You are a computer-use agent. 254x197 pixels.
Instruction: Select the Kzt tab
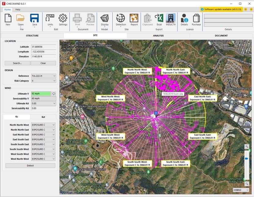43,117
